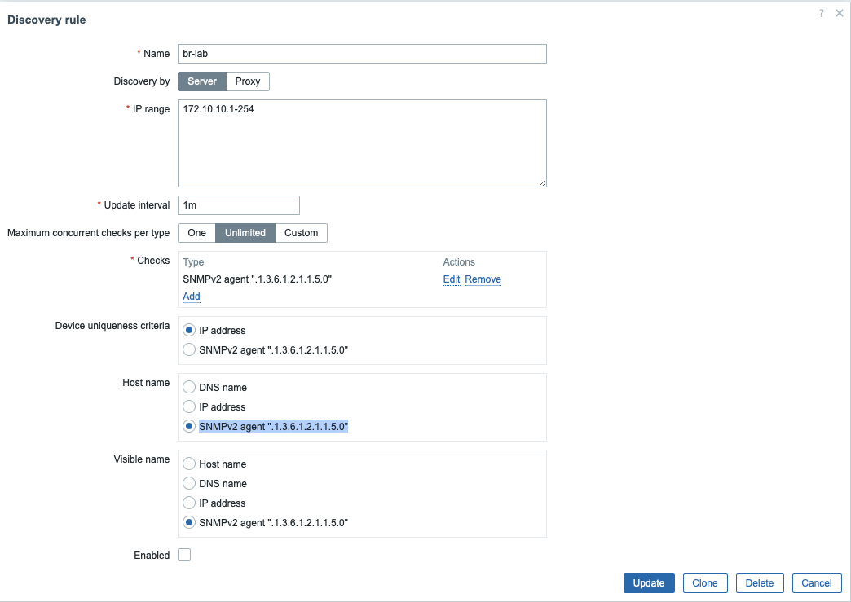Close the Discovery rule dialog

(840, 13)
